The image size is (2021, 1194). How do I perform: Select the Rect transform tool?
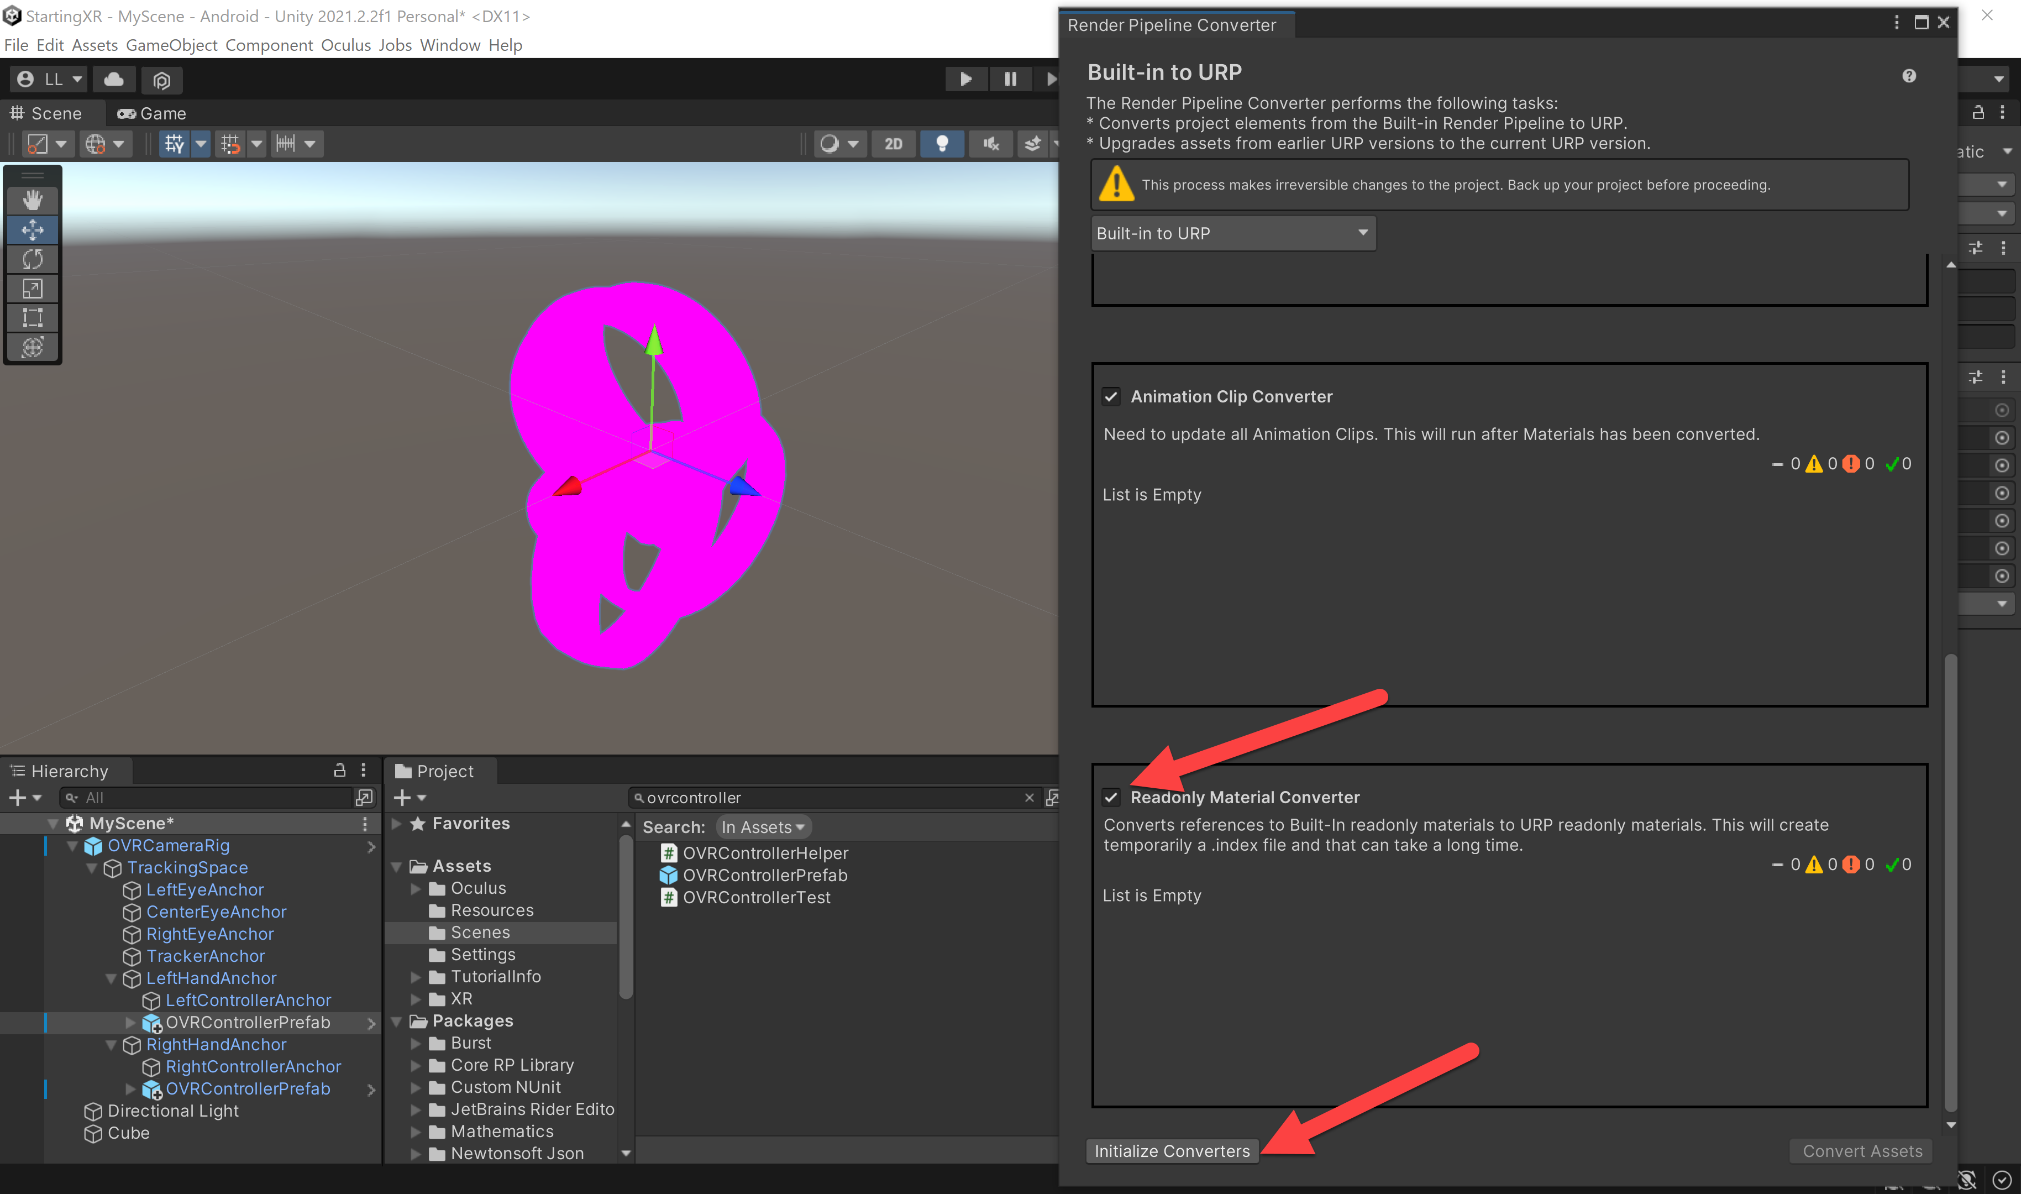coord(32,318)
